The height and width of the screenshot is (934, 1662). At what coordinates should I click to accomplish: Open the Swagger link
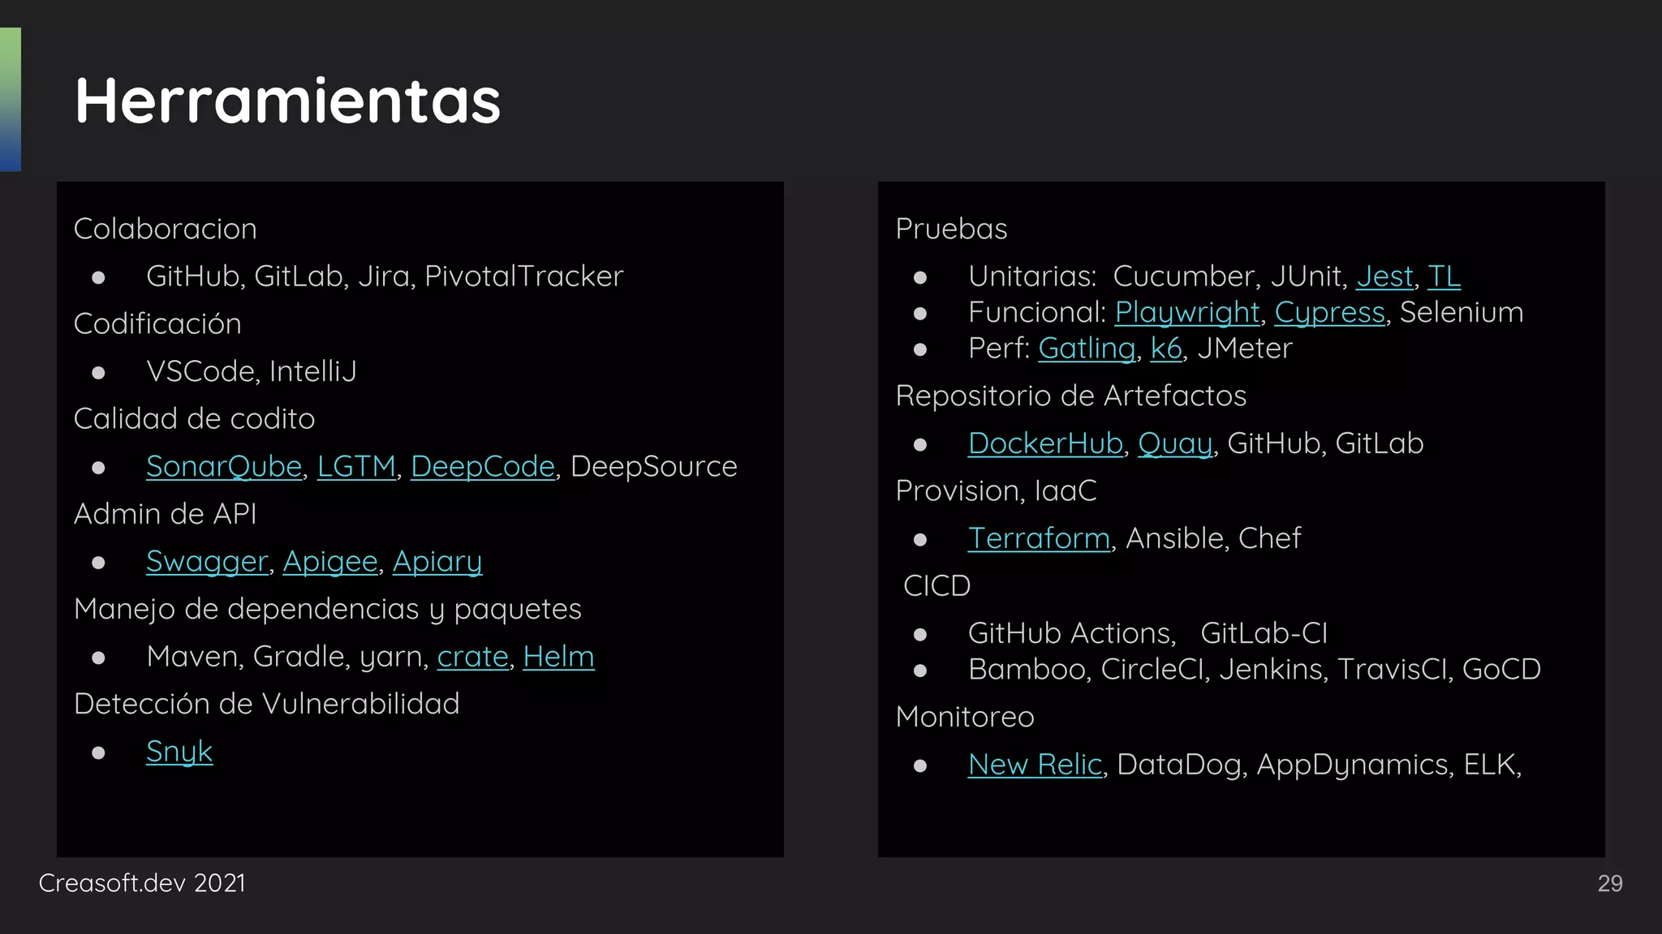point(207,561)
